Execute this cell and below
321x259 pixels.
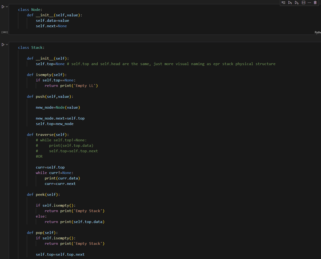click(296, 3)
